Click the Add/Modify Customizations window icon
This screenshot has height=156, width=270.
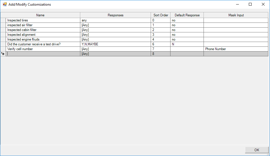[5, 4]
